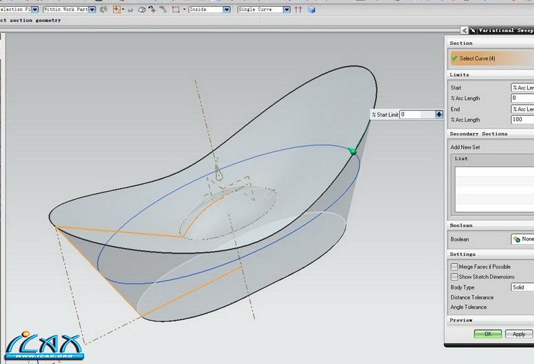Click the green checkmark beside Select Curve
Viewport: 534px width, 364px height.
pos(455,59)
